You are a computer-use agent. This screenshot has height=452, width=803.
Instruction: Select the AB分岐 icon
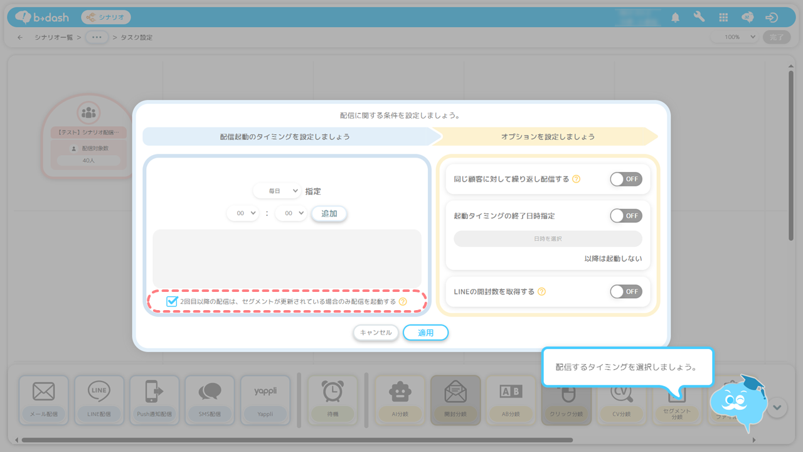510,391
